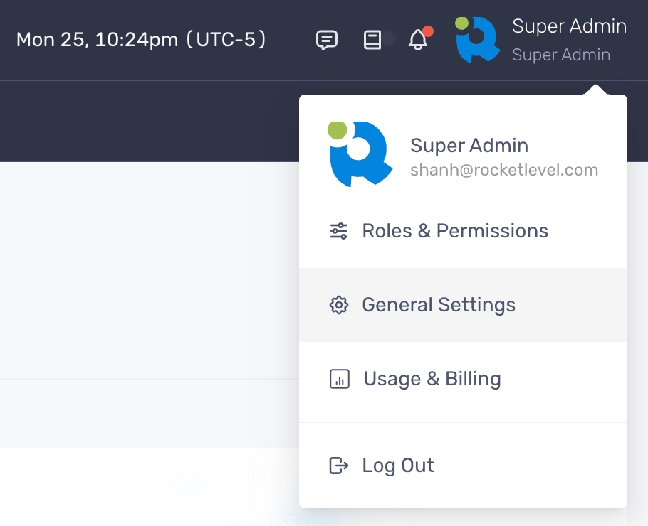Click the exit arrow icon beside Log Out
Image resolution: width=648 pixels, height=526 pixels.
click(x=339, y=466)
